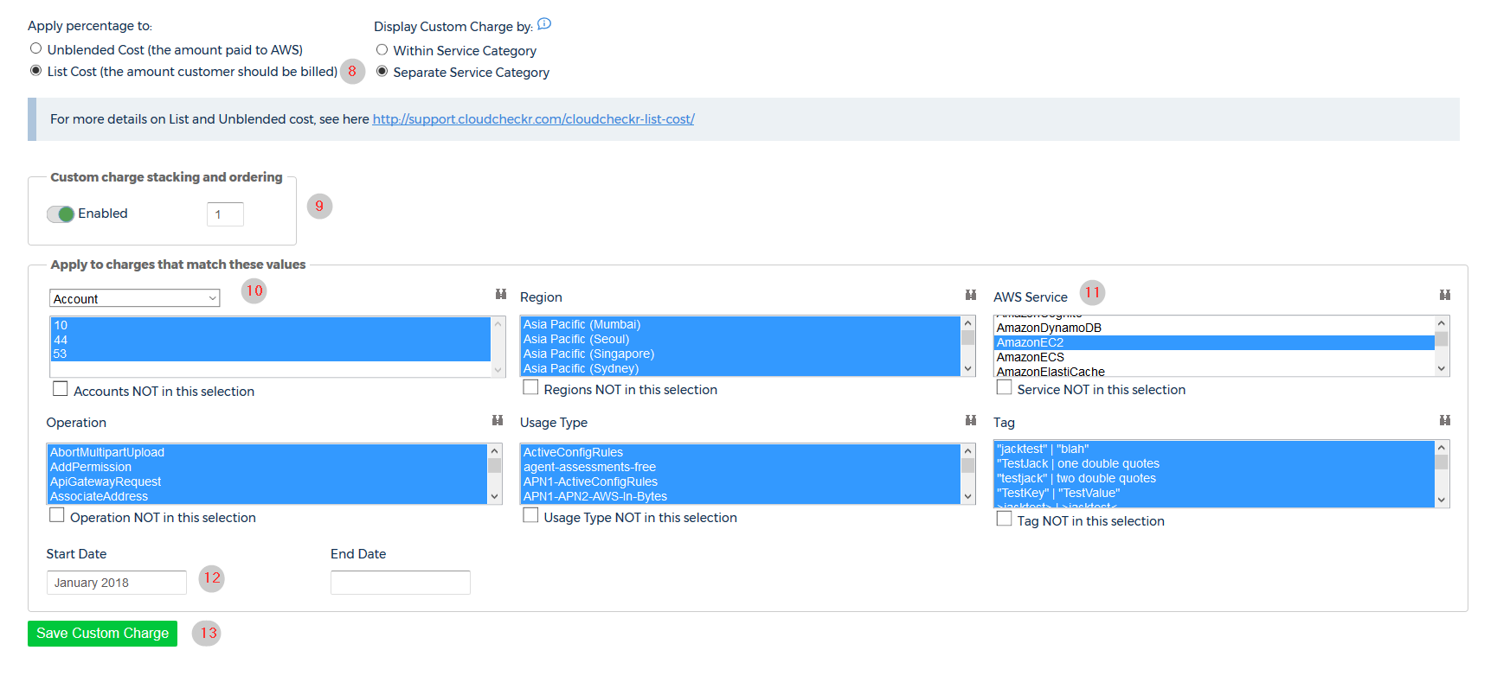Viewport: 1497px width, 676px height.
Task: Select ApiGatewayRequest operation
Action: click(x=267, y=481)
